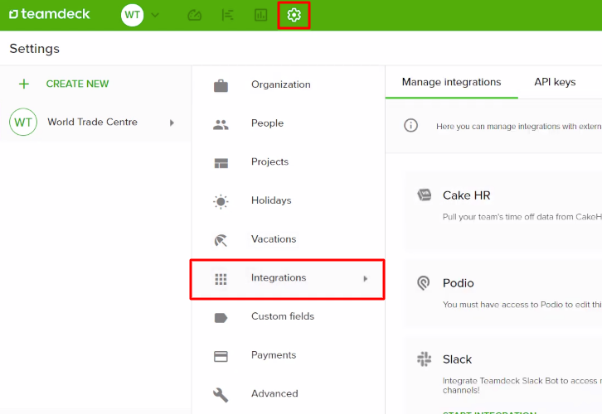Click the Cake HR logo icon

click(425, 195)
